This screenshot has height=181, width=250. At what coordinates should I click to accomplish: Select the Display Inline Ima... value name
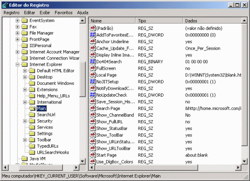click(x=115, y=55)
